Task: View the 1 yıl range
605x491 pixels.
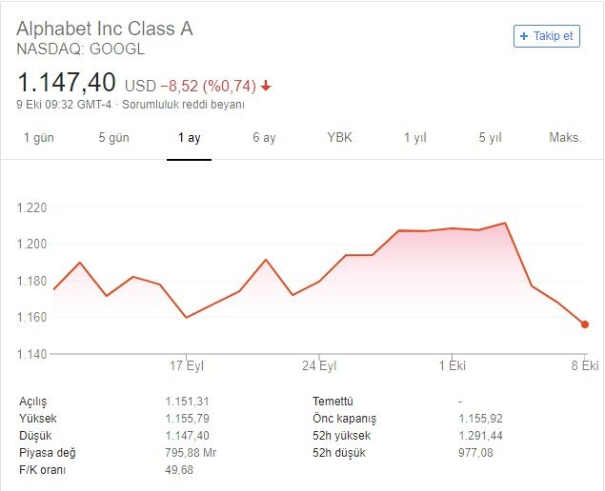Action: tap(414, 138)
